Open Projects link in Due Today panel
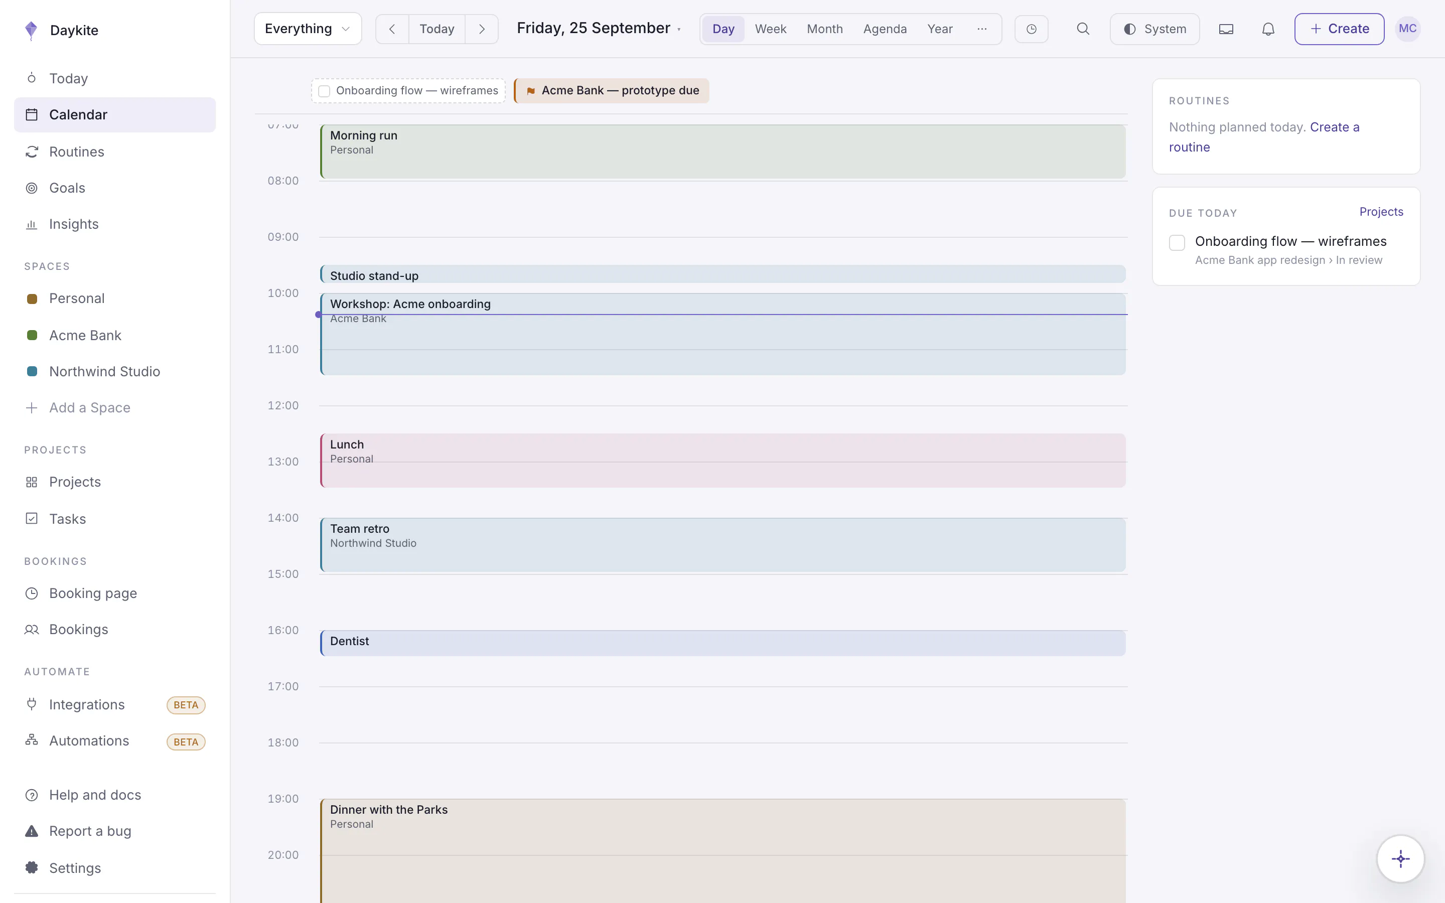 (1381, 212)
